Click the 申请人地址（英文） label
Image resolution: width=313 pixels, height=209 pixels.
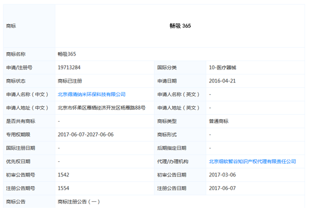178,108
